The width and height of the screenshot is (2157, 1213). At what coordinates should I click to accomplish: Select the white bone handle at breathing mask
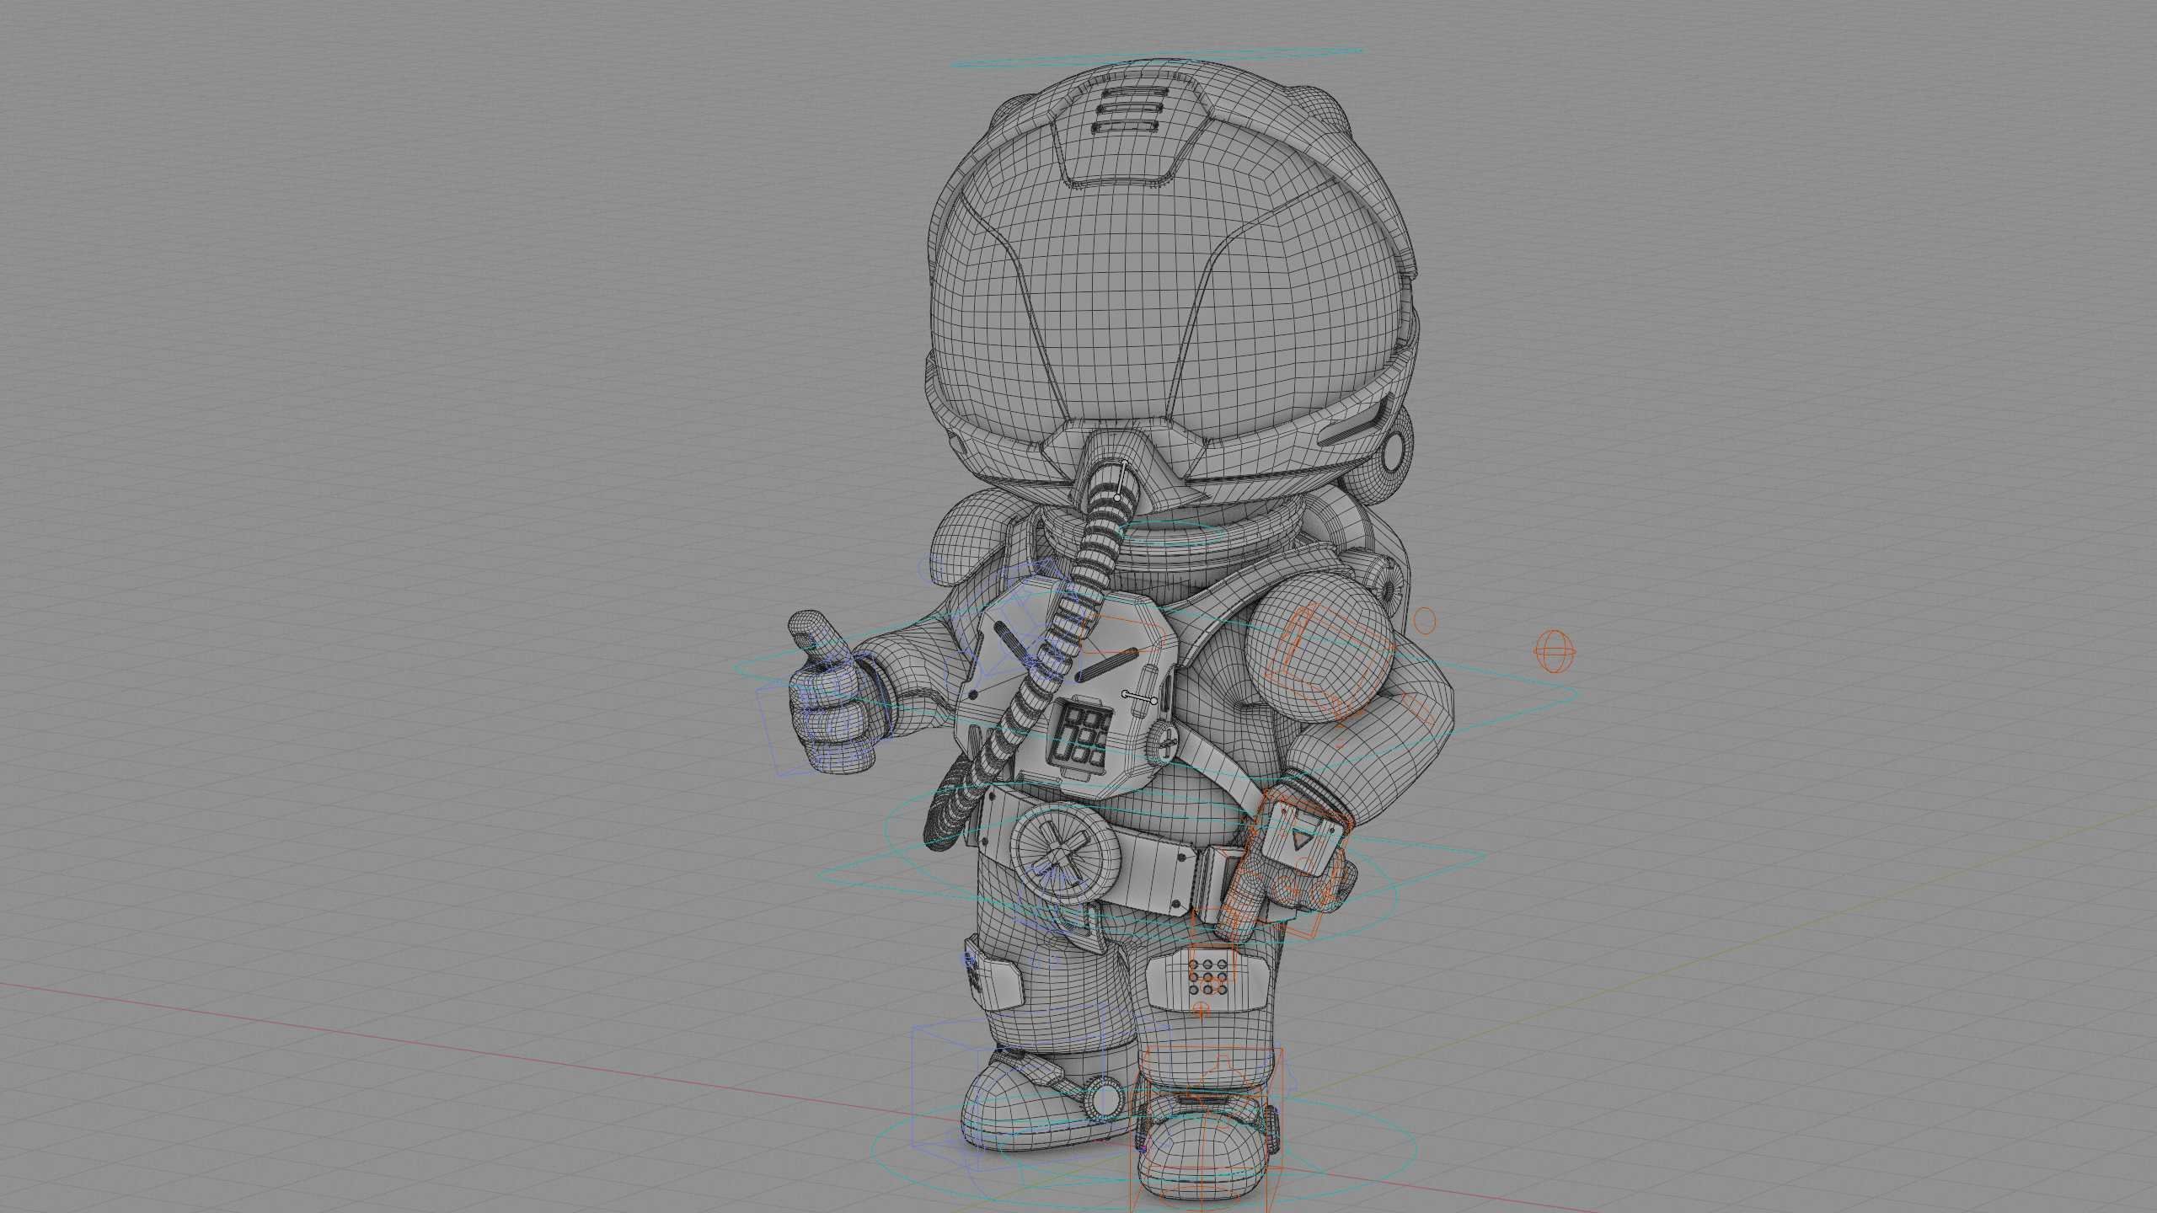click(x=1121, y=479)
